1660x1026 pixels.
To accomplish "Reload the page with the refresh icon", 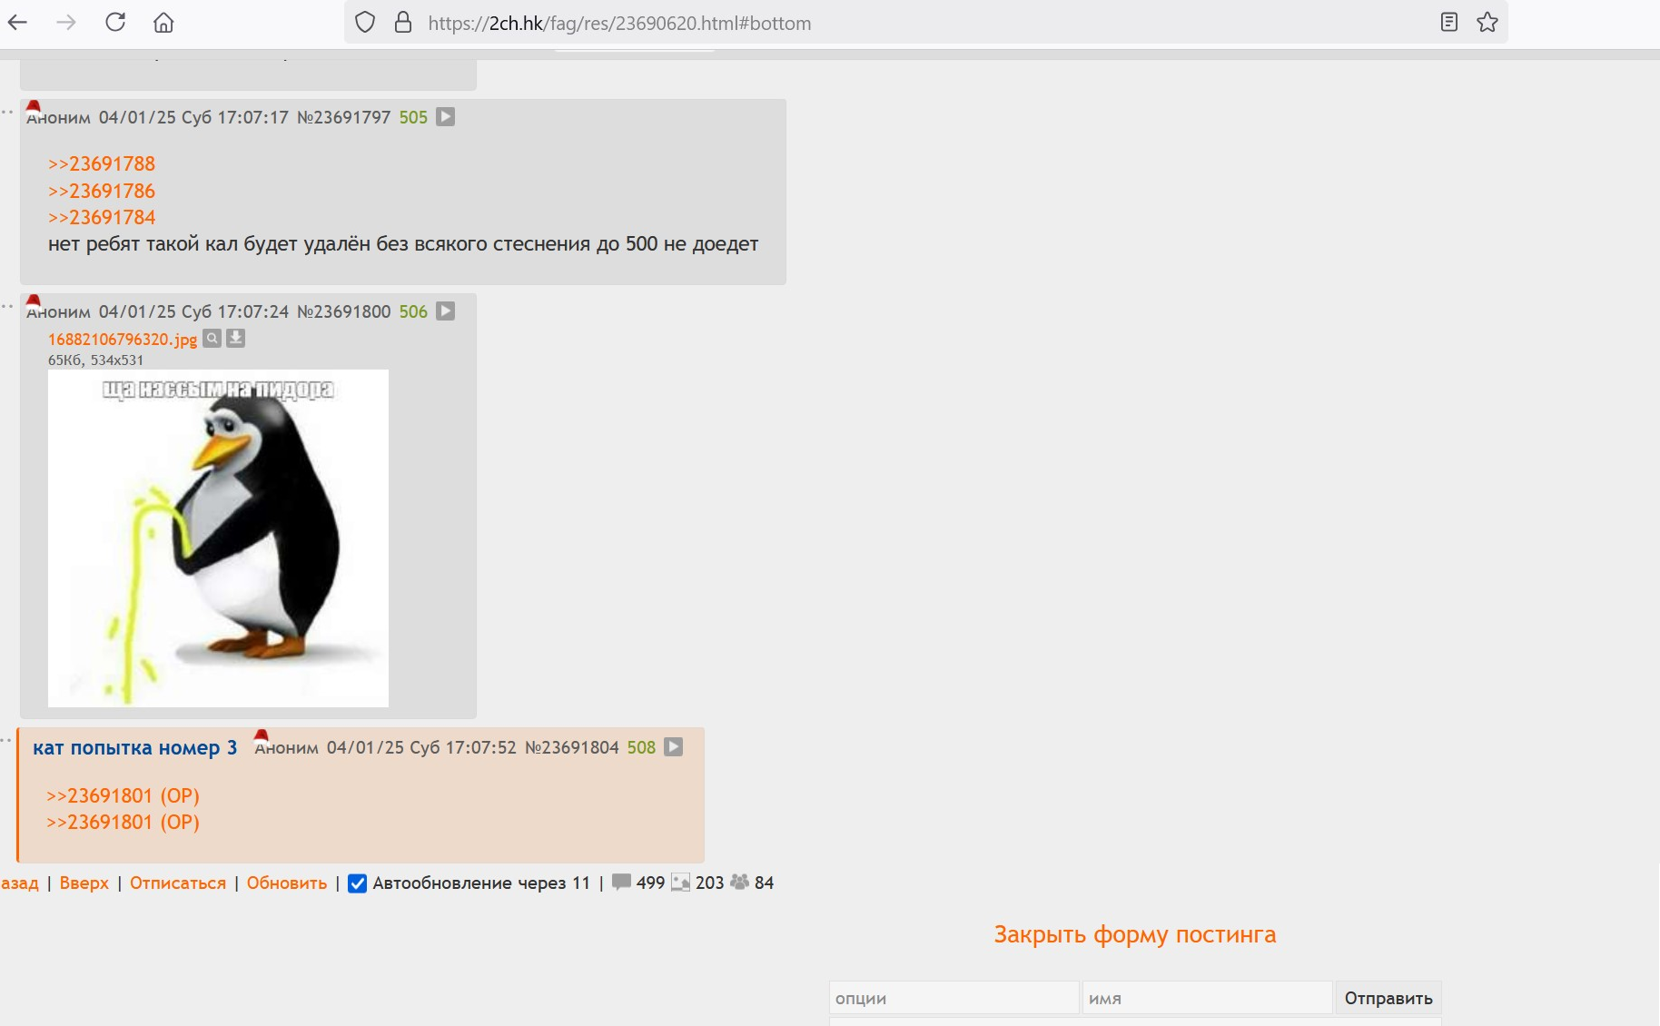I will point(115,23).
